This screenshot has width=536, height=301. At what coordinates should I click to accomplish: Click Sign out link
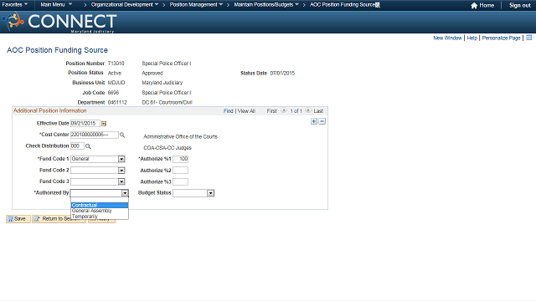point(520,6)
